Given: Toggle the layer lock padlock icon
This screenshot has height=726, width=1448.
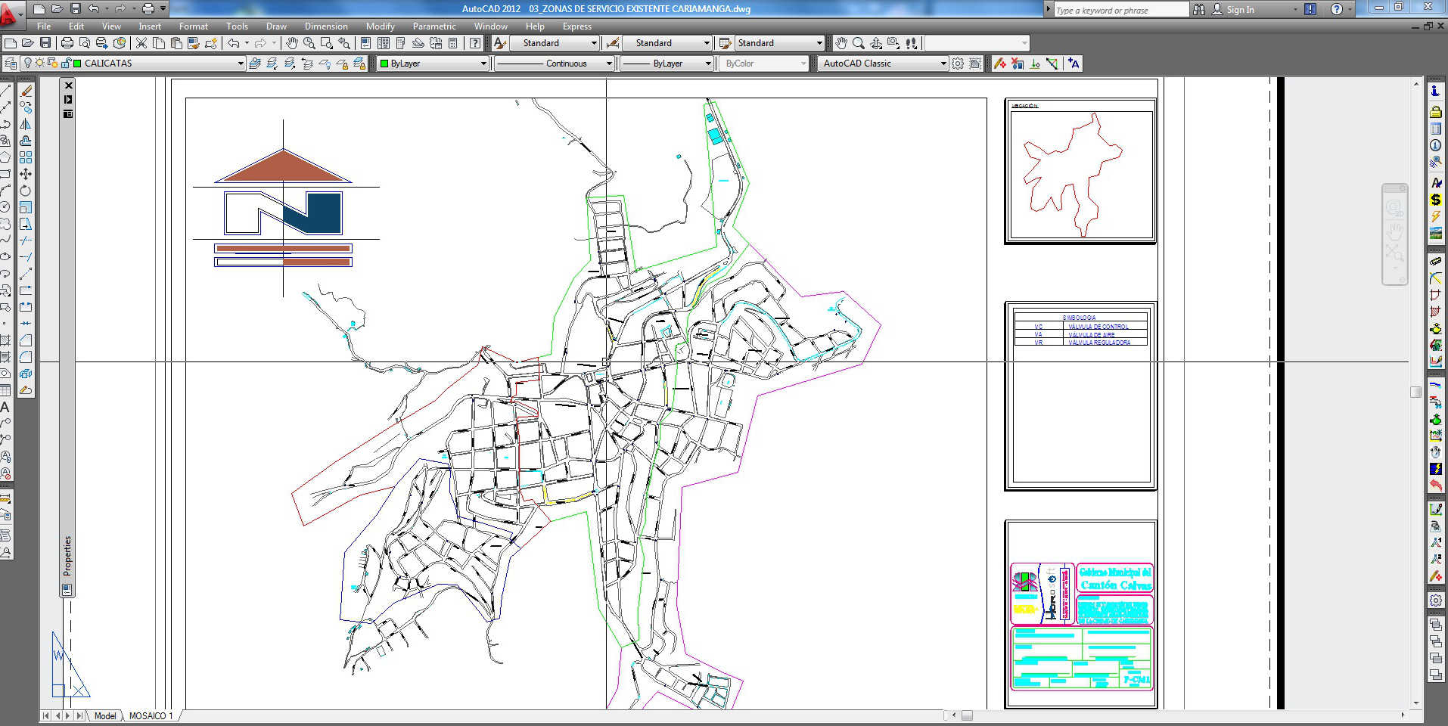Looking at the screenshot, I should point(66,64).
